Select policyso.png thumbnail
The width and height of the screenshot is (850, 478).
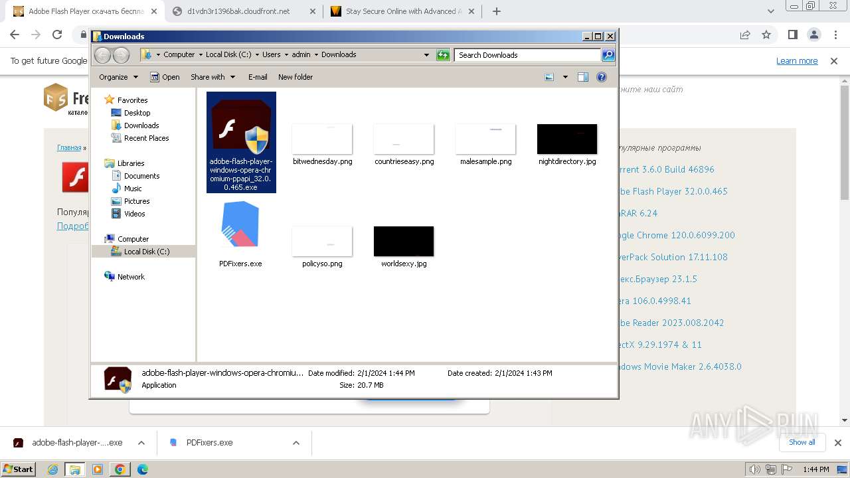point(322,242)
